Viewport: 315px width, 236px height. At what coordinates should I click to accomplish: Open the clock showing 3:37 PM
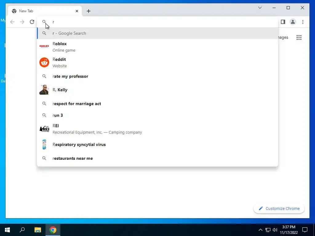[289, 230]
